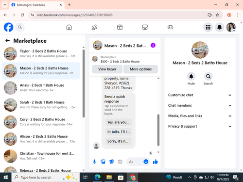Open the tab search dropdown arrow
243x182 pixels.
click(5, 5)
